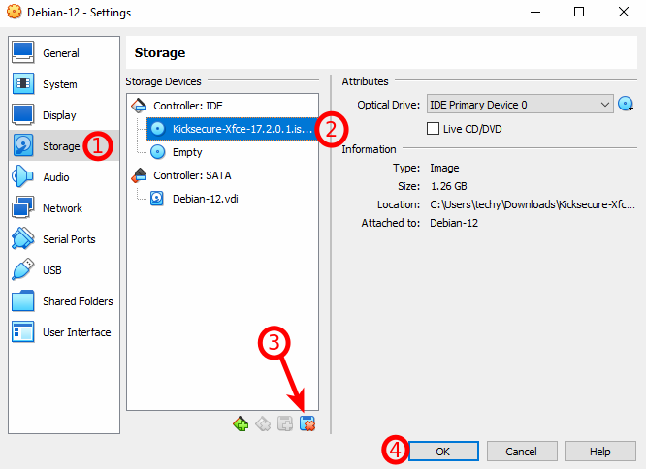The image size is (646, 469).
Task: Select the Debian-12.vdi disk
Action: 206,198
